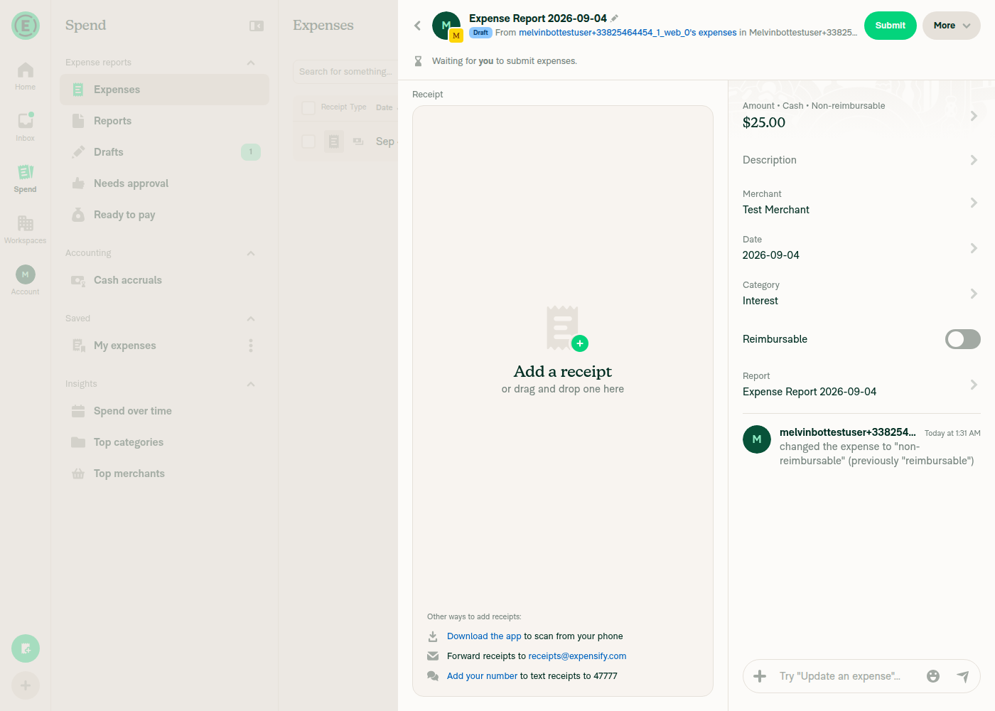Viewport: 995px width, 711px height.
Task: Click the plus attachment icon in composer
Action: coord(760,676)
